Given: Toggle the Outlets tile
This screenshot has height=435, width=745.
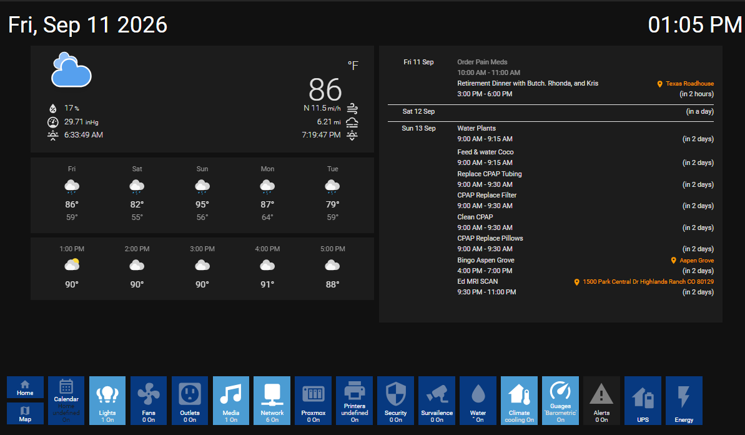Looking at the screenshot, I should pyautogui.click(x=190, y=400).
